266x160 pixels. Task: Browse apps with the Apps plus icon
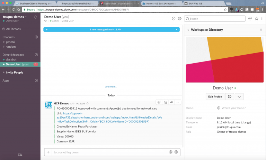pos(36,81)
